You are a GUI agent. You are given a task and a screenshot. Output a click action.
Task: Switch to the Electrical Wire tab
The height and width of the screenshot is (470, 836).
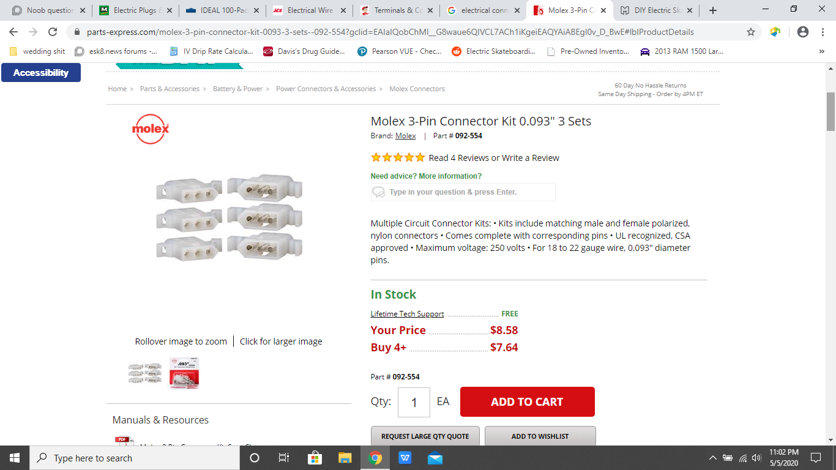pyautogui.click(x=310, y=10)
